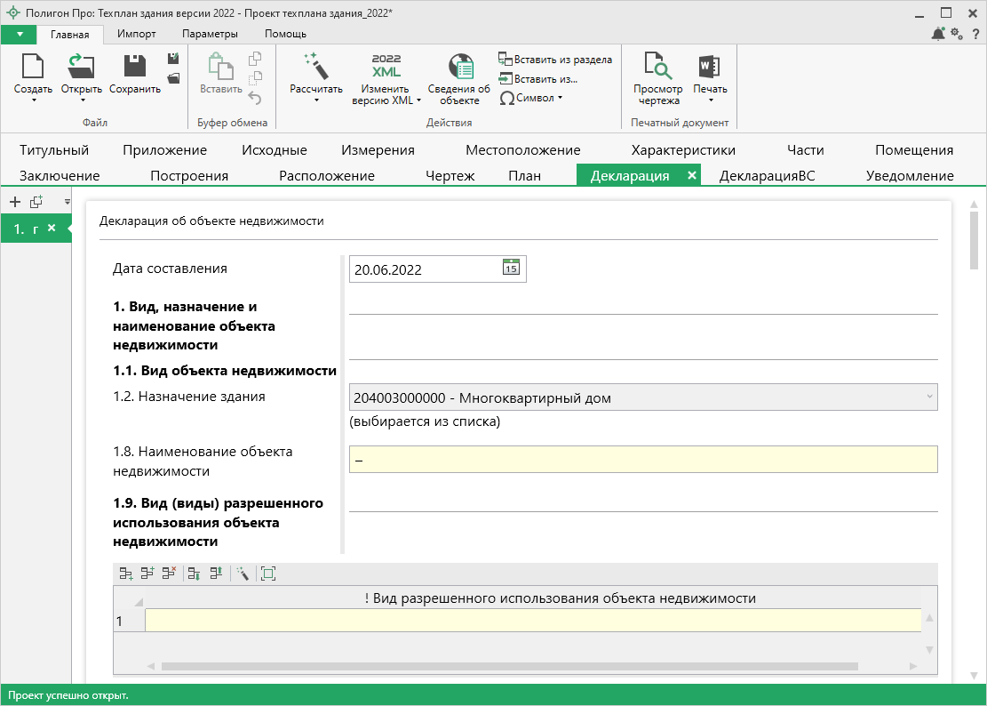The image size is (987, 706).
Task: Click the Создать new file icon
Action: click(33, 68)
